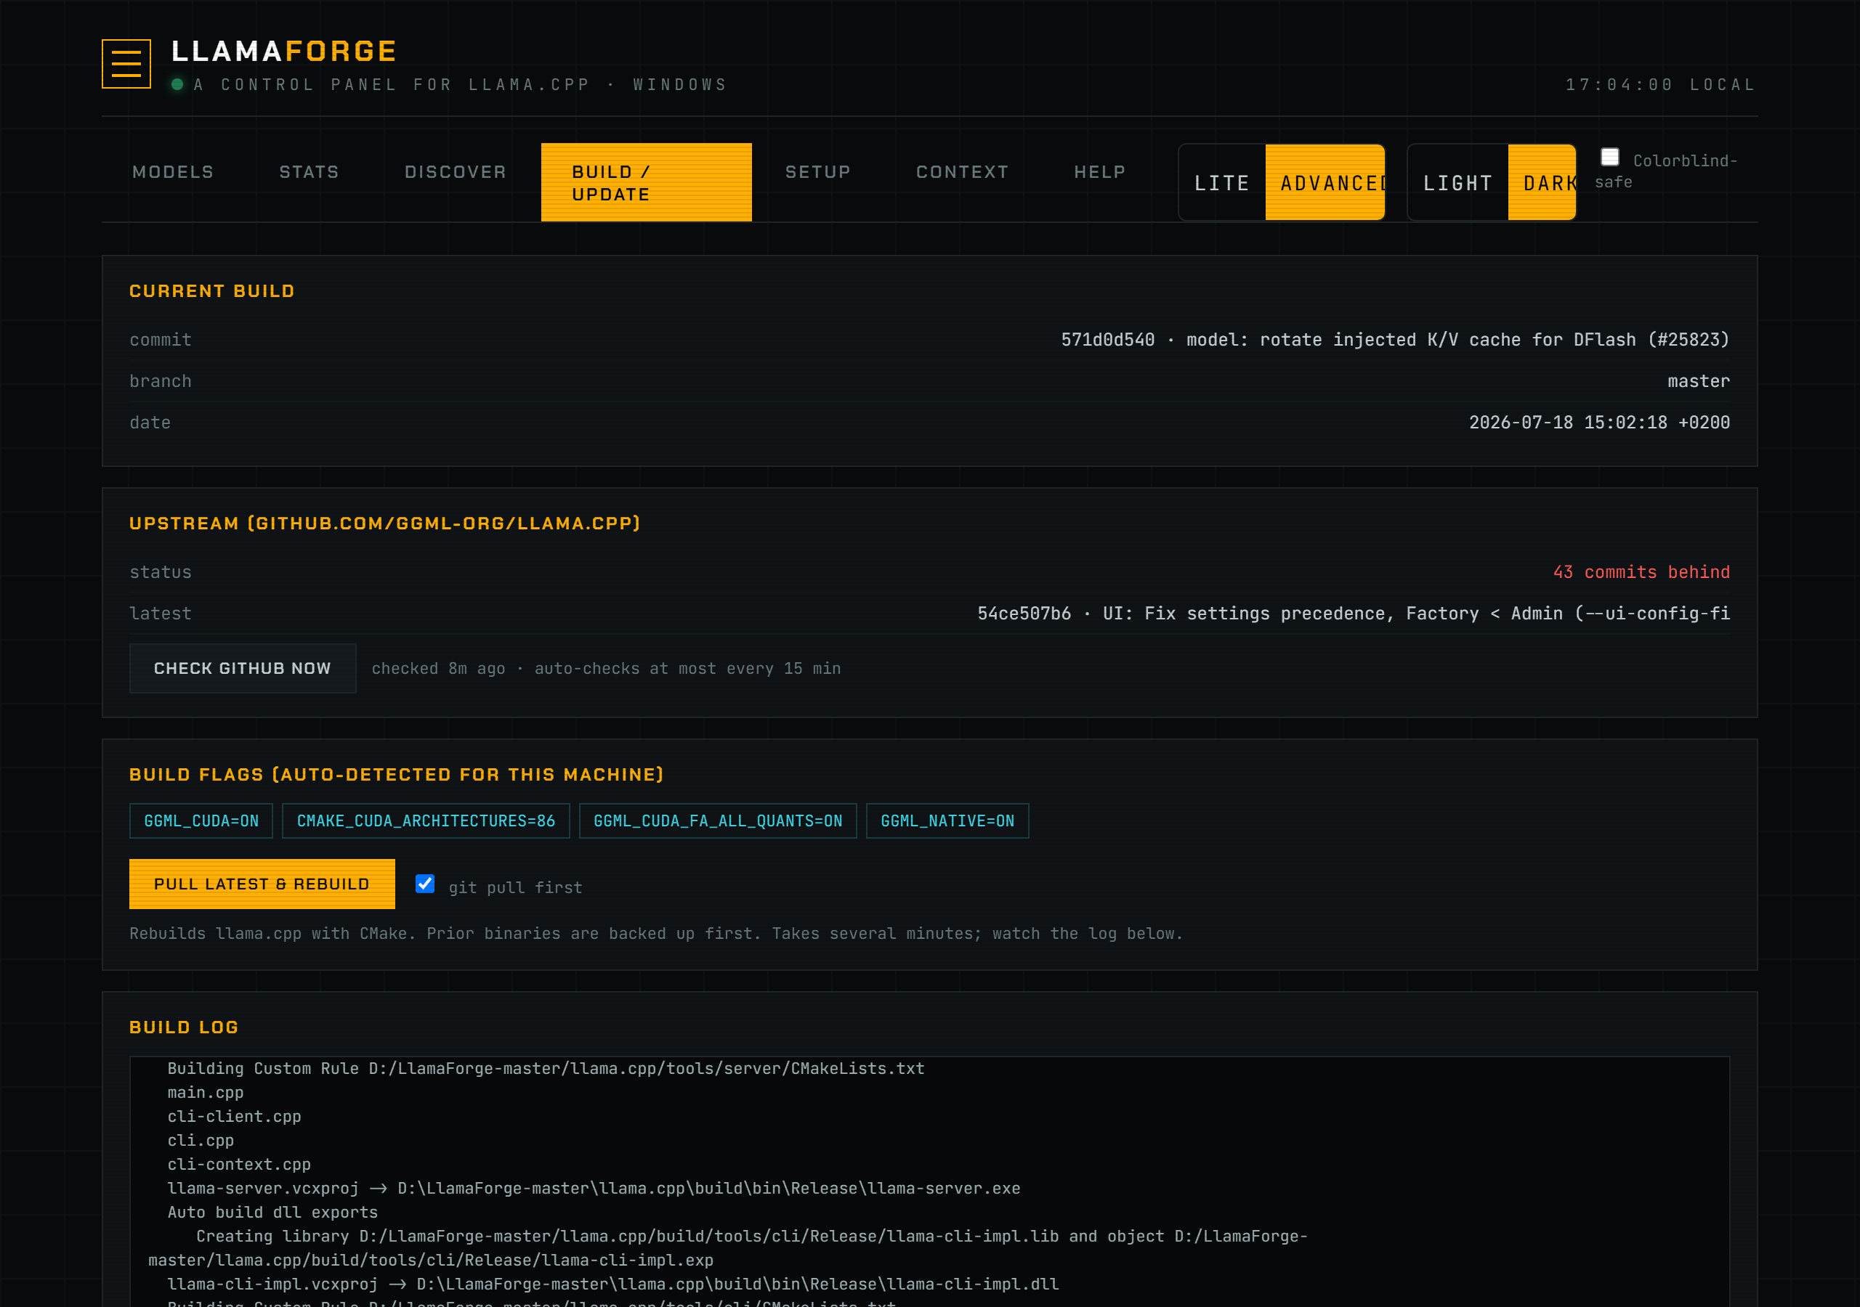Click the 17:04:00 LOCAL clock
Image resolution: width=1860 pixels, height=1307 pixels.
pos(1661,84)
